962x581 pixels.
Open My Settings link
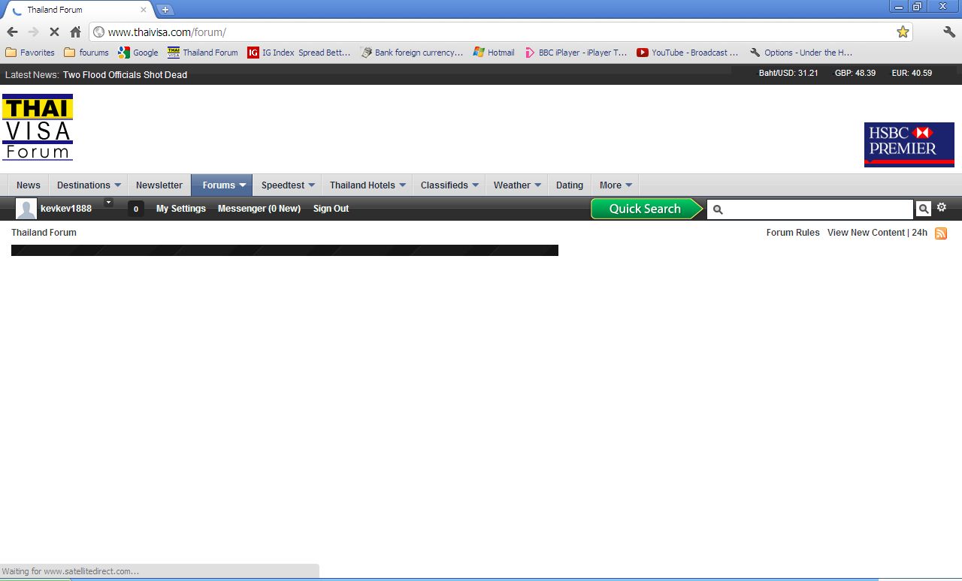tap(181, 209)
